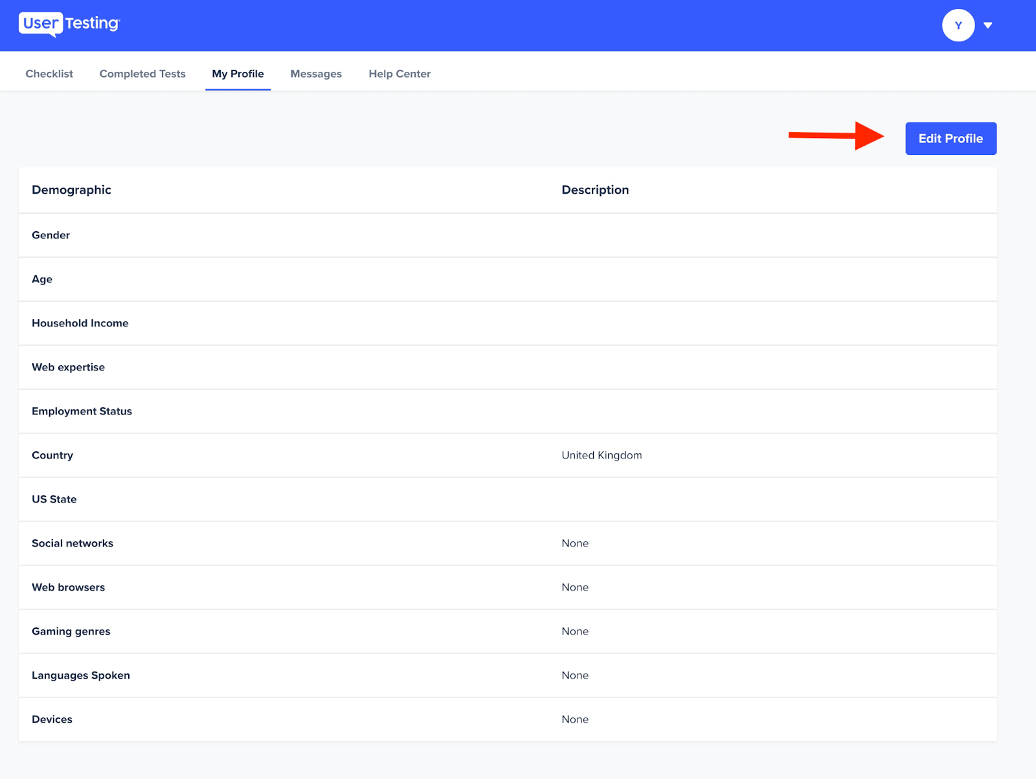Click the Household Income row label
This screenshot has width=1036, height=779.
80,323
